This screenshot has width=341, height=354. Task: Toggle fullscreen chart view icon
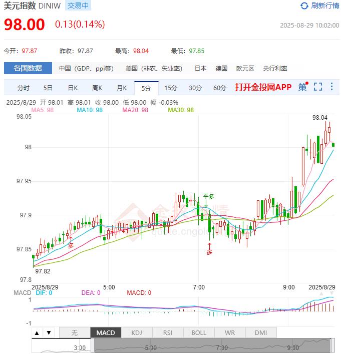[318, 87]
